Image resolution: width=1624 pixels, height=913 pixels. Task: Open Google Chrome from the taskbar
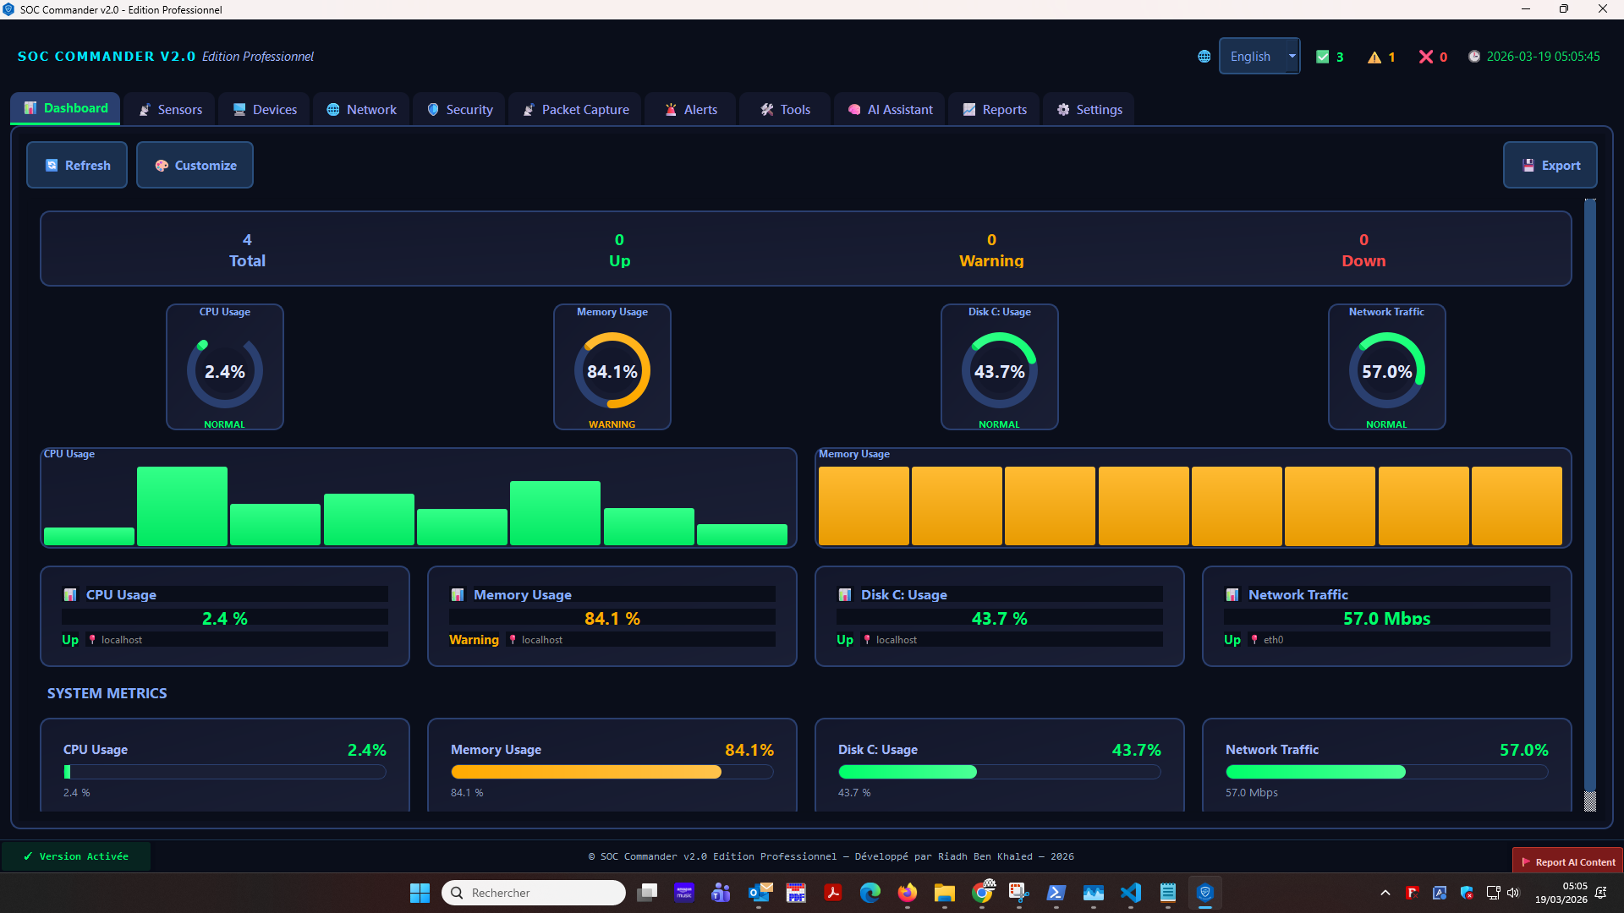pos(982,893)
